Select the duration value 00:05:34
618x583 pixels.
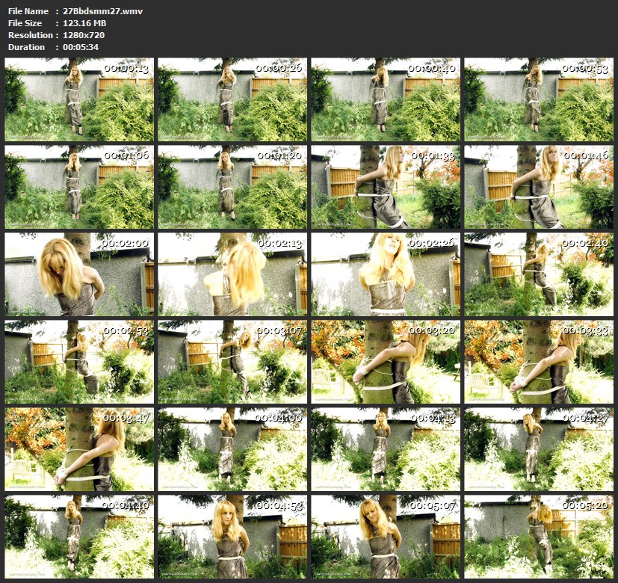(81, 47)
